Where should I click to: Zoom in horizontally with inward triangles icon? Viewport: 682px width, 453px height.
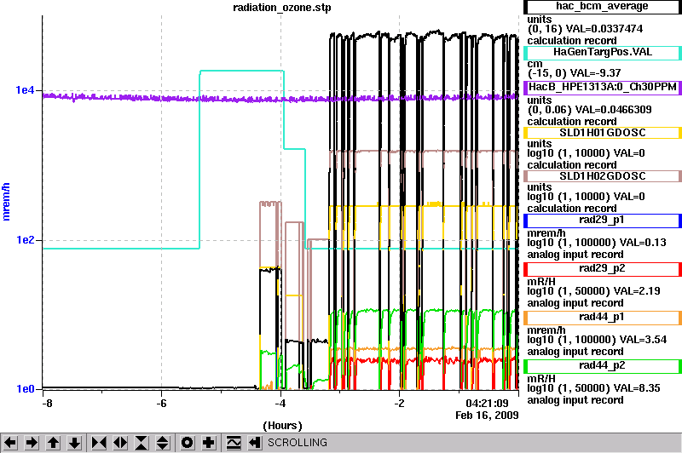click(x=99, y=443)
